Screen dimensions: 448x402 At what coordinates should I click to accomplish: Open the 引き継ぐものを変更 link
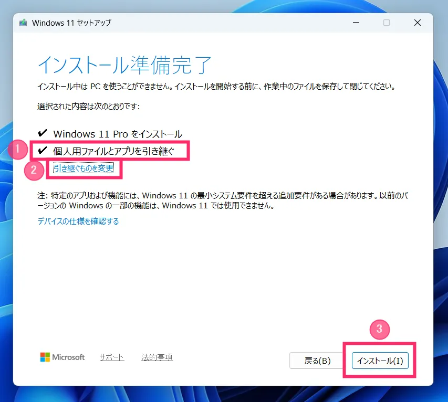84,168
